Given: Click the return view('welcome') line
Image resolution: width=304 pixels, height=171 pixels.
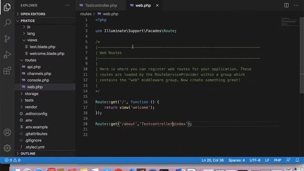Looking at the screenshot, I should click(x=129, y=107).
